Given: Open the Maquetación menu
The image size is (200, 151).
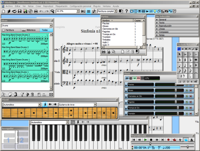Looking at the screenshot, I should pos(61,6).
